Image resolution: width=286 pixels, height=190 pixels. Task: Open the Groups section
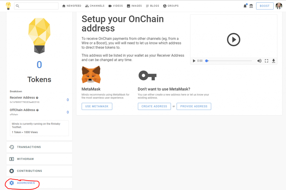point(171,6)
